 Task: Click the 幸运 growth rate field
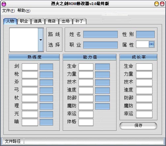click(144, 114)
